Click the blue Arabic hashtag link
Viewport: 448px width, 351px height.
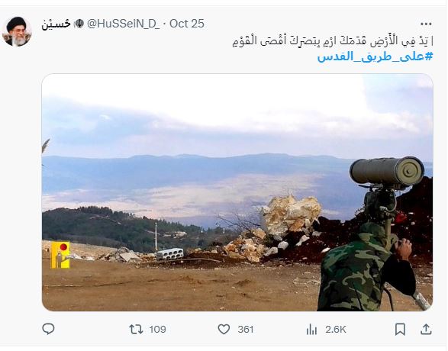[375, 56]
